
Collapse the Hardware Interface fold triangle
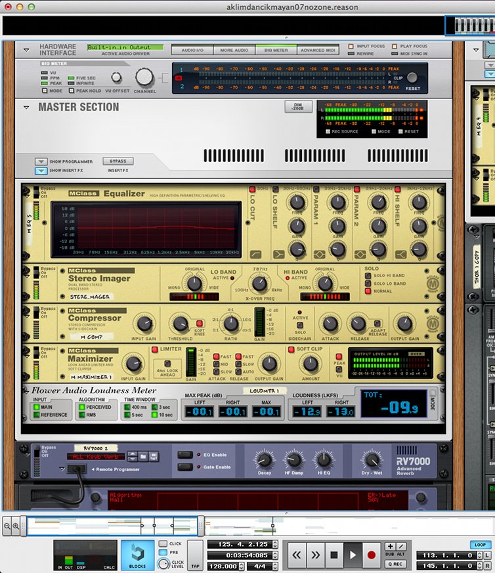(x=26, y=50)
